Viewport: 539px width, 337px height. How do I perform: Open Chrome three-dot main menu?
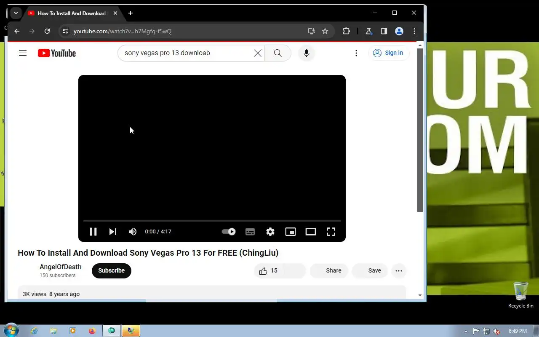point(414,31)
